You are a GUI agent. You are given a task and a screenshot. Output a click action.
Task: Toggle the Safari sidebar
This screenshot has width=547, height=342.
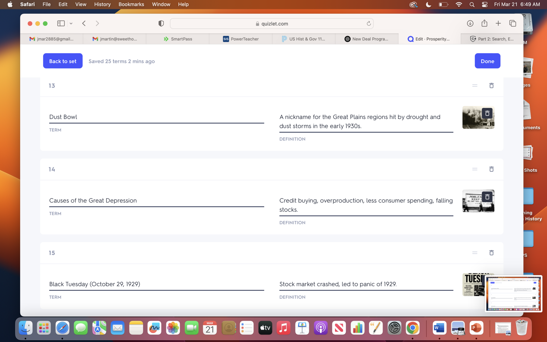point(61,24)
